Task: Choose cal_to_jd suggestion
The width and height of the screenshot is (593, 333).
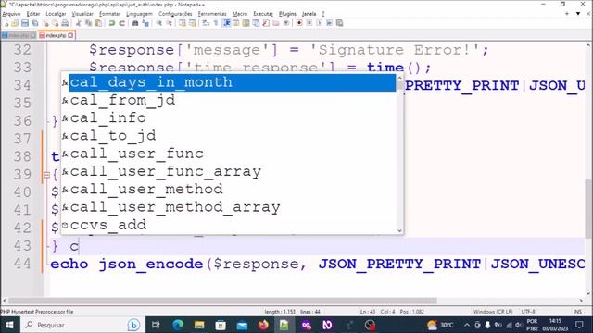Action: 229,136
